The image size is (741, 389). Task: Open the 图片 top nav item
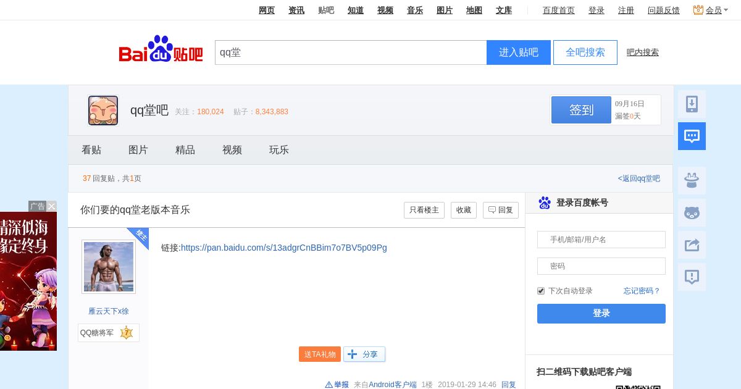coord(445,10)
